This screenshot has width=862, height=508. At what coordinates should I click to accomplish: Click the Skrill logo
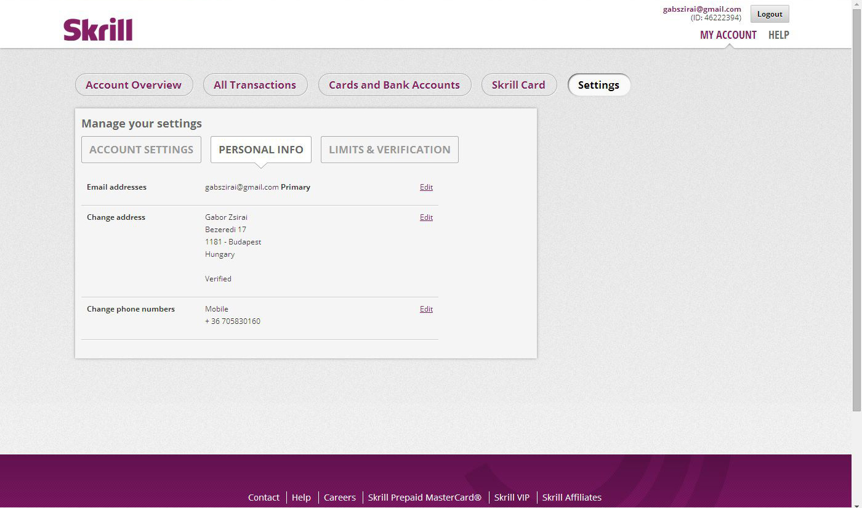pyautogui.click(x=98, y=30)
